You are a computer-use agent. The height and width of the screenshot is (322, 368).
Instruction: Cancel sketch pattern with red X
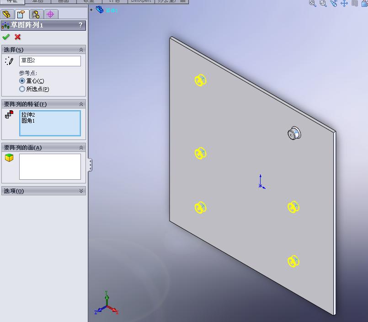[18, 37]
